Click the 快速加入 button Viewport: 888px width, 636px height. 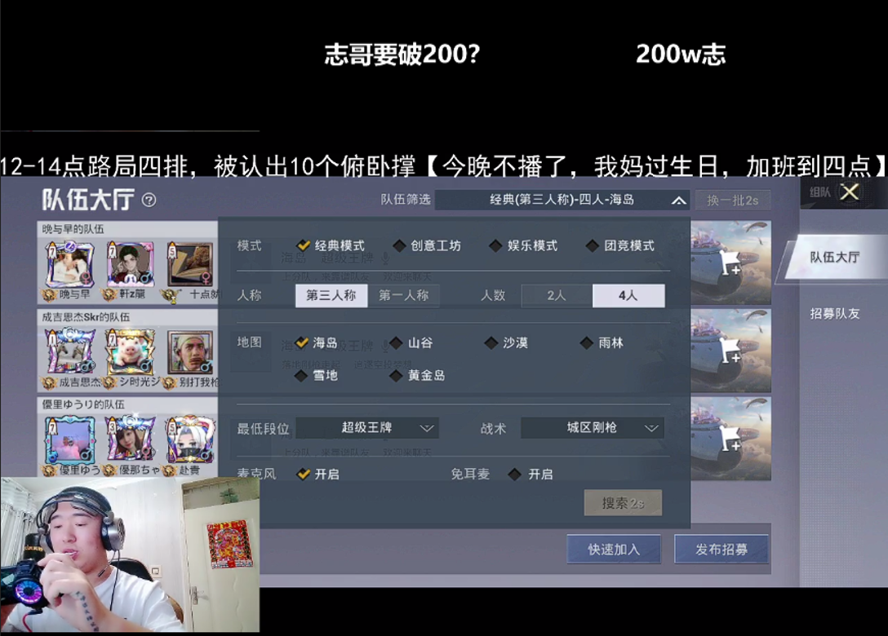[x=613, y=550]
